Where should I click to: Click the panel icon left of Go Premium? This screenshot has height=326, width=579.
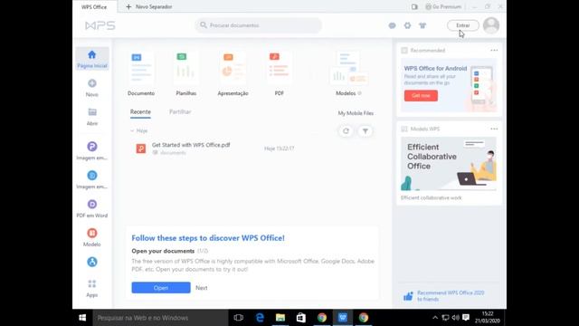pyautogui.click(x=414, y=6)
